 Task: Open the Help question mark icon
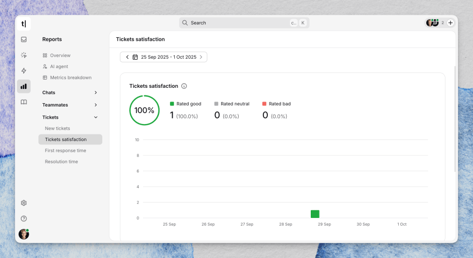[x=24, y=218]
